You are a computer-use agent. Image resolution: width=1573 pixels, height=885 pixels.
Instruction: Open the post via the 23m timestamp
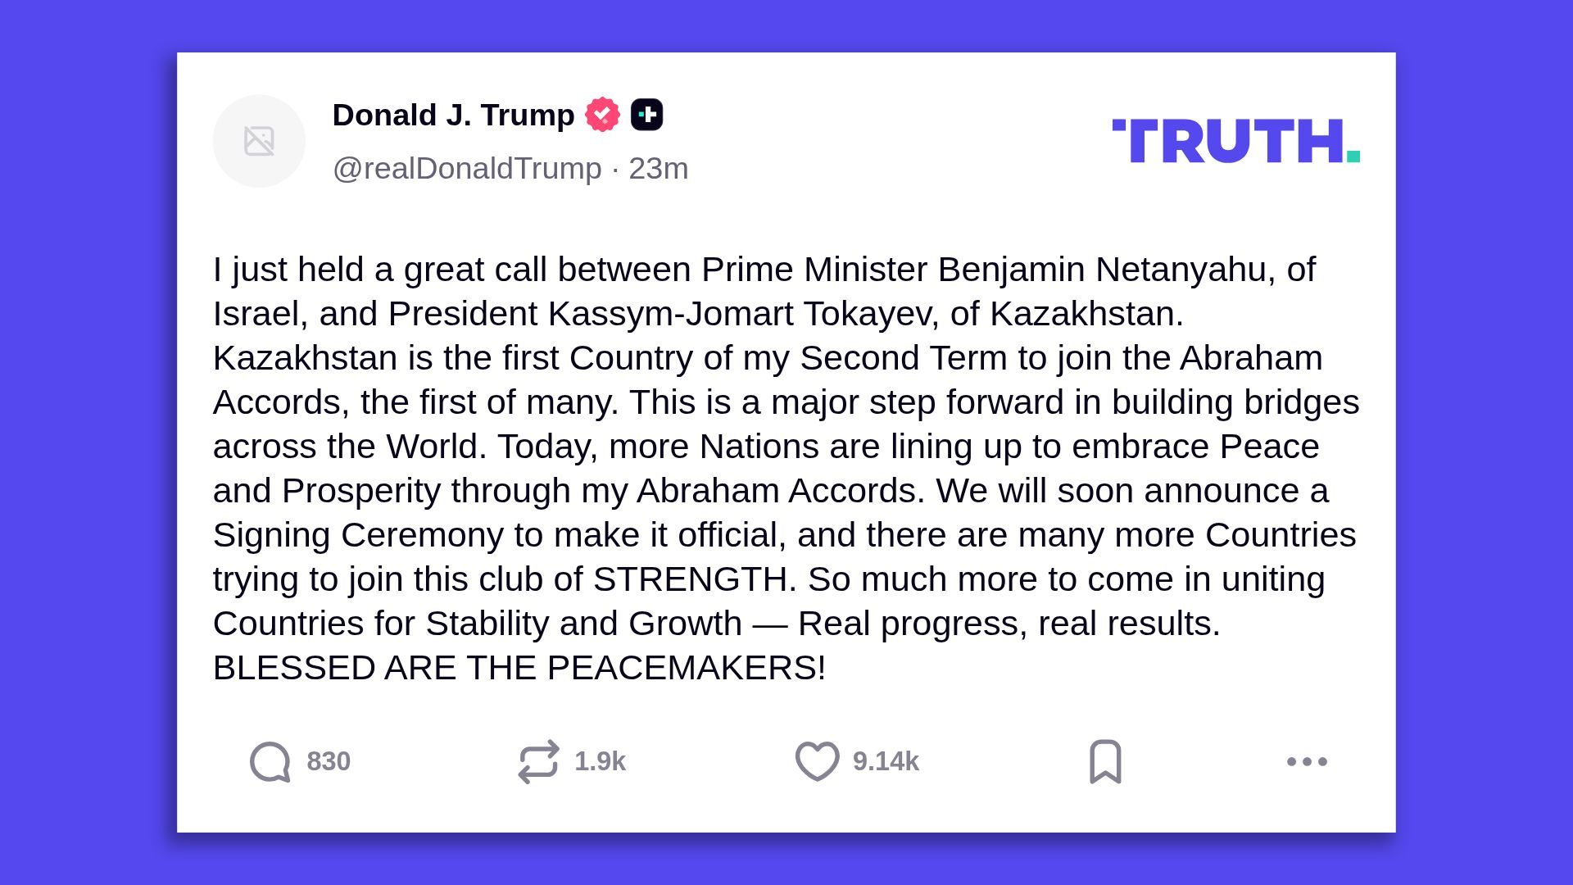(x=659, y=168)
